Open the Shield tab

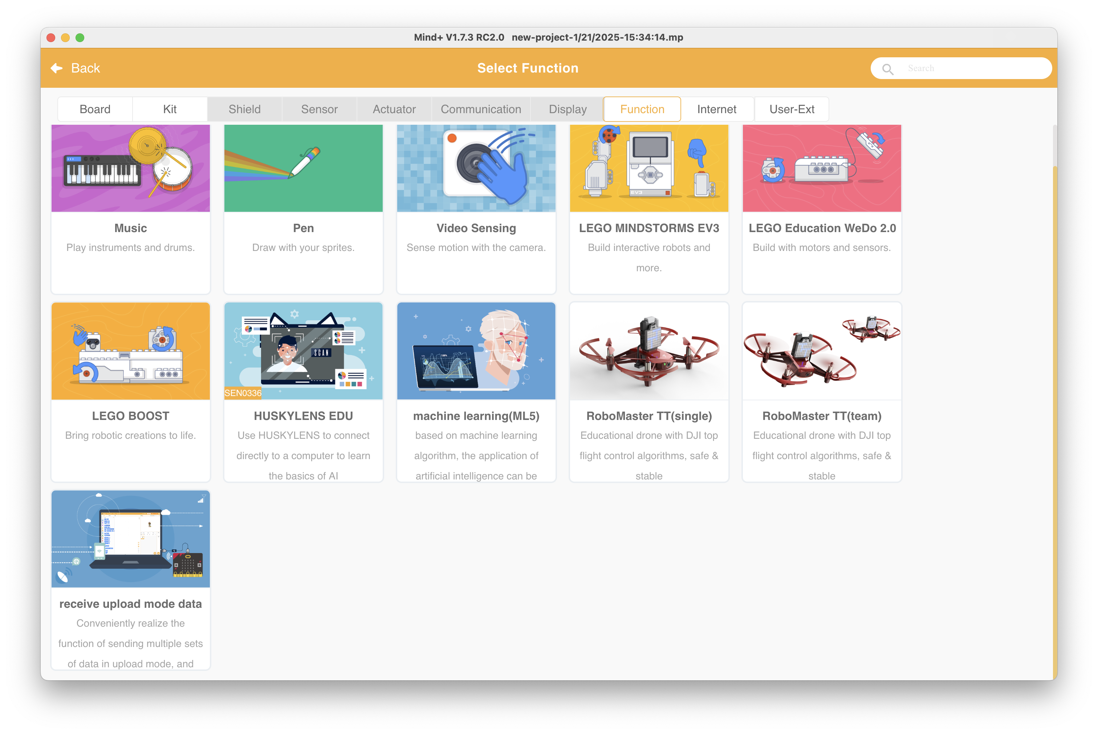[x=245, y=109]
